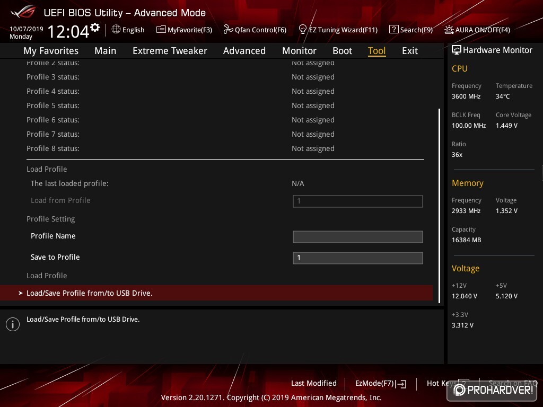
Task: Click Last Modified button
Action: [x=314, y=384]
